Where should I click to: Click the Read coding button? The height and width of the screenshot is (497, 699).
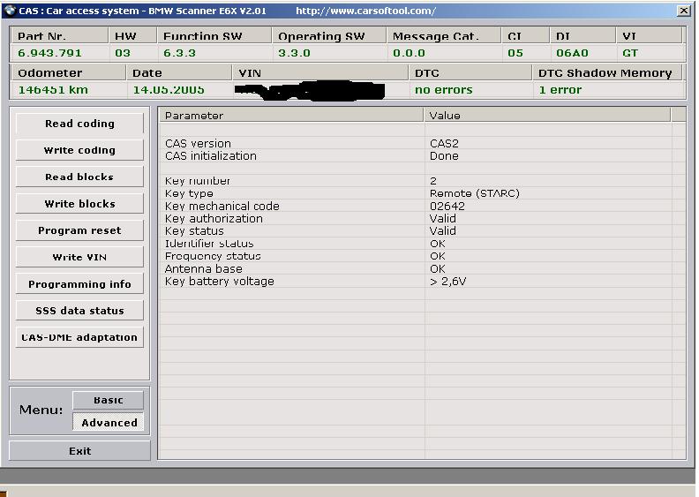point(79,124)
